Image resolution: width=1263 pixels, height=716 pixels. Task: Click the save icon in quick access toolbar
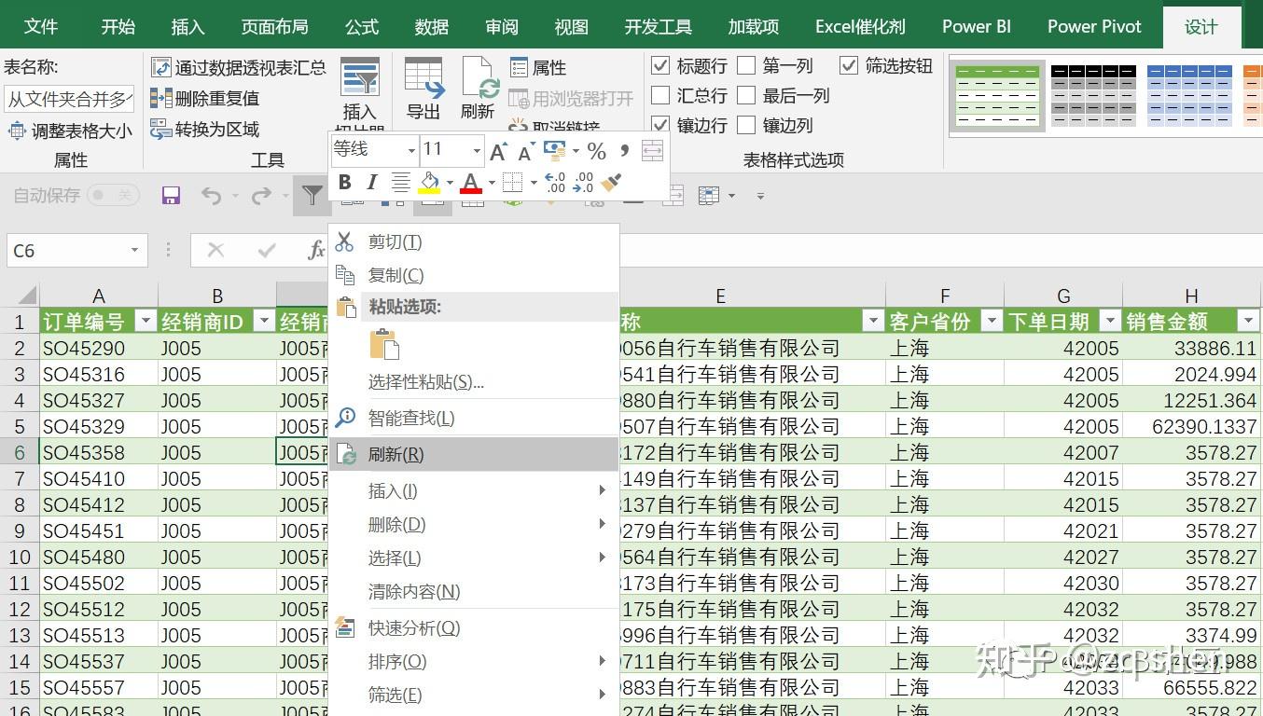pos(171,195)
